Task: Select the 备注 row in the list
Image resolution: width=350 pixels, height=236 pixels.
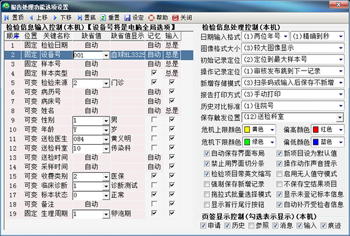Action: pos(92,204)
